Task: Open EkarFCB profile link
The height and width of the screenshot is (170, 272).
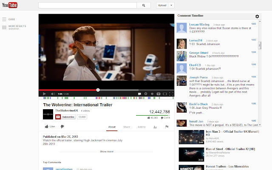Action: pyautogui.click(x=195, y=65)
